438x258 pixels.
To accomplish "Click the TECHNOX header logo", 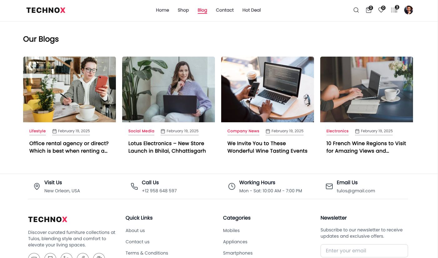I will (46, 10).
